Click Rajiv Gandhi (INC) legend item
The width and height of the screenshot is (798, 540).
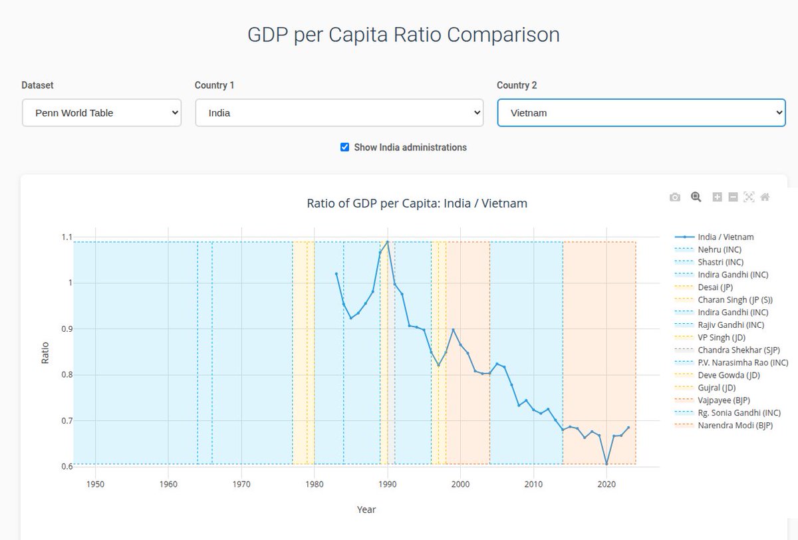tap(731, 325)
